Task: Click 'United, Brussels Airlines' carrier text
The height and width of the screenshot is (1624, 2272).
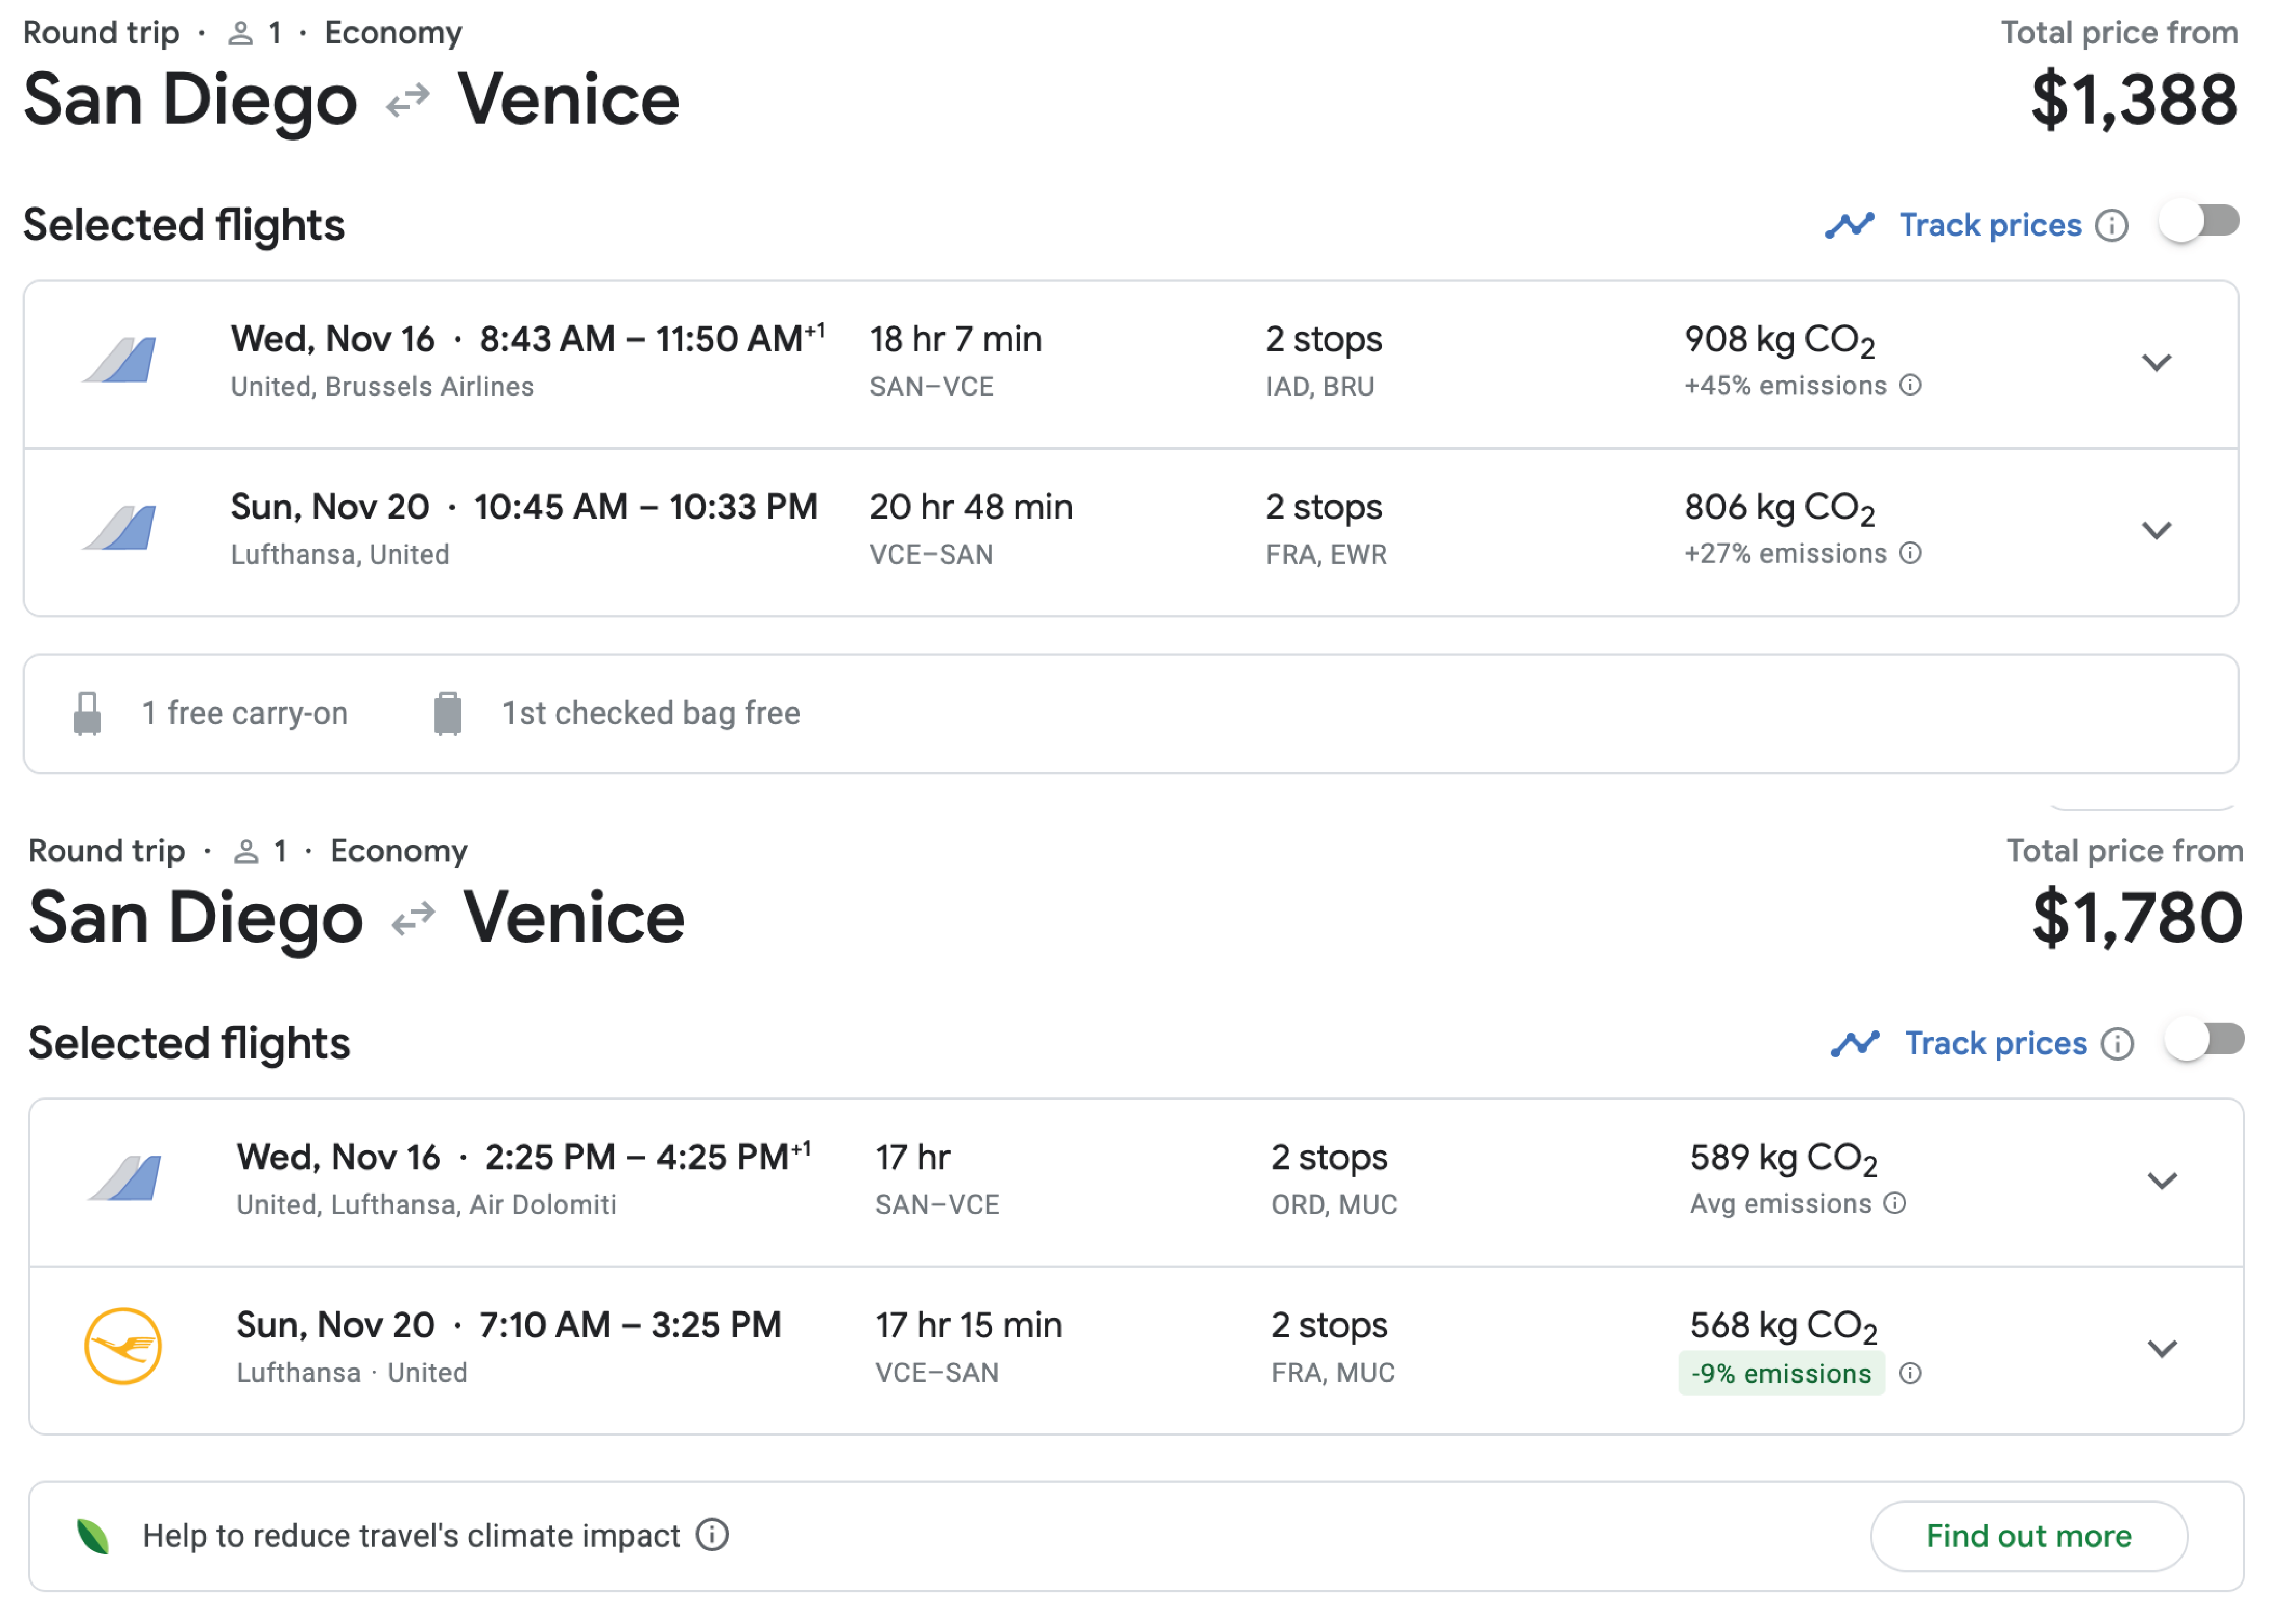Action: coord(382,387)
